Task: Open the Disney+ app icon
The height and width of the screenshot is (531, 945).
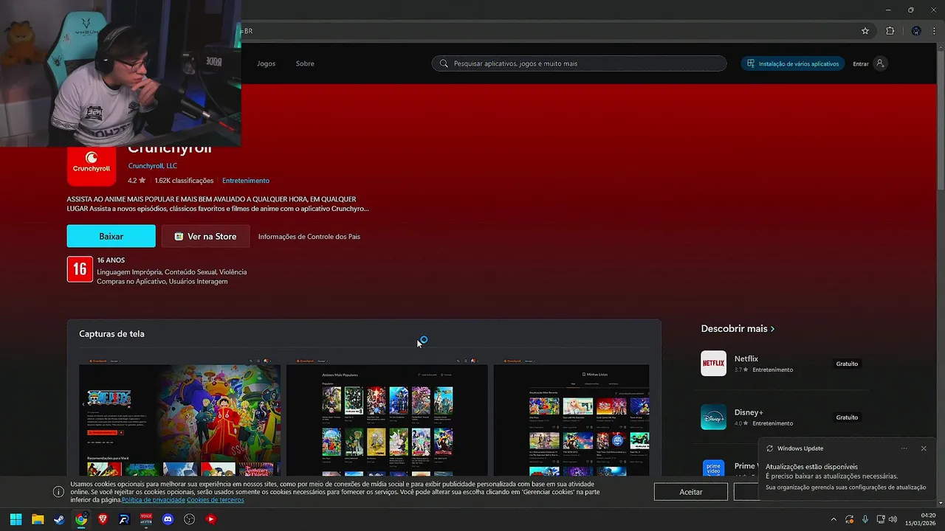Action: 713,417
